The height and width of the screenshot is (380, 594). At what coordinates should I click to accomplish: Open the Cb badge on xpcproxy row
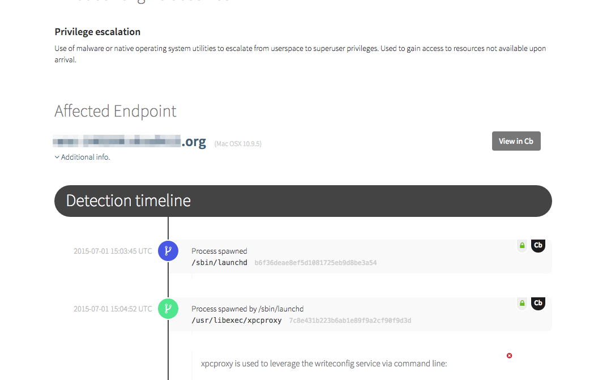tap(538, 303)
